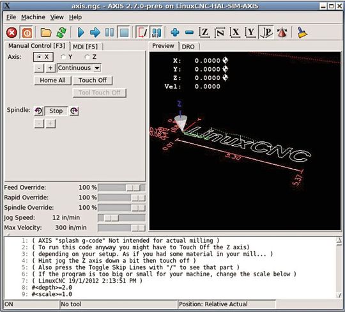Switch to the Preview tab
This screenshot has height=312, width=345.
[x=163, y=46]
